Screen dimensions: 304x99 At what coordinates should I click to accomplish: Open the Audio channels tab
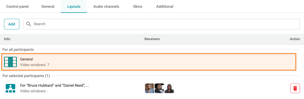coord(106,6)
